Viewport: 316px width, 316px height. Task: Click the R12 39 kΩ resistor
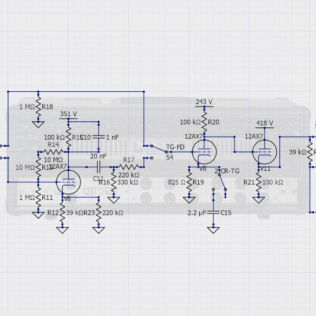click(62, 213)
